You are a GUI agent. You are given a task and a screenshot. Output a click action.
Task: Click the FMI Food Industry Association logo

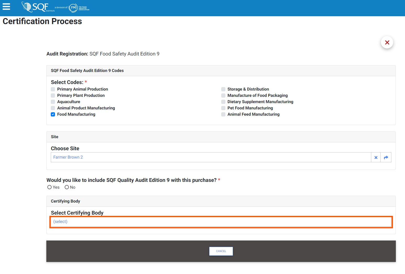coord(79,8)
